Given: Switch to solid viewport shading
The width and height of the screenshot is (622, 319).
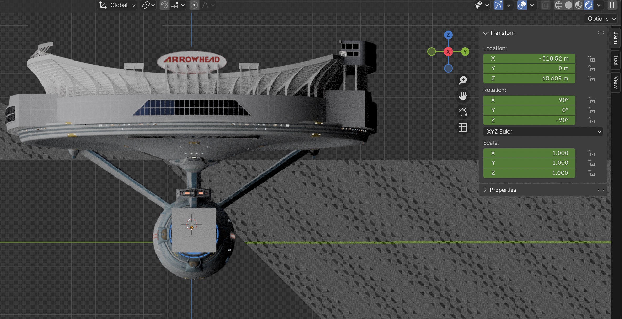Looking at the screenshot, I should (569, 5).
